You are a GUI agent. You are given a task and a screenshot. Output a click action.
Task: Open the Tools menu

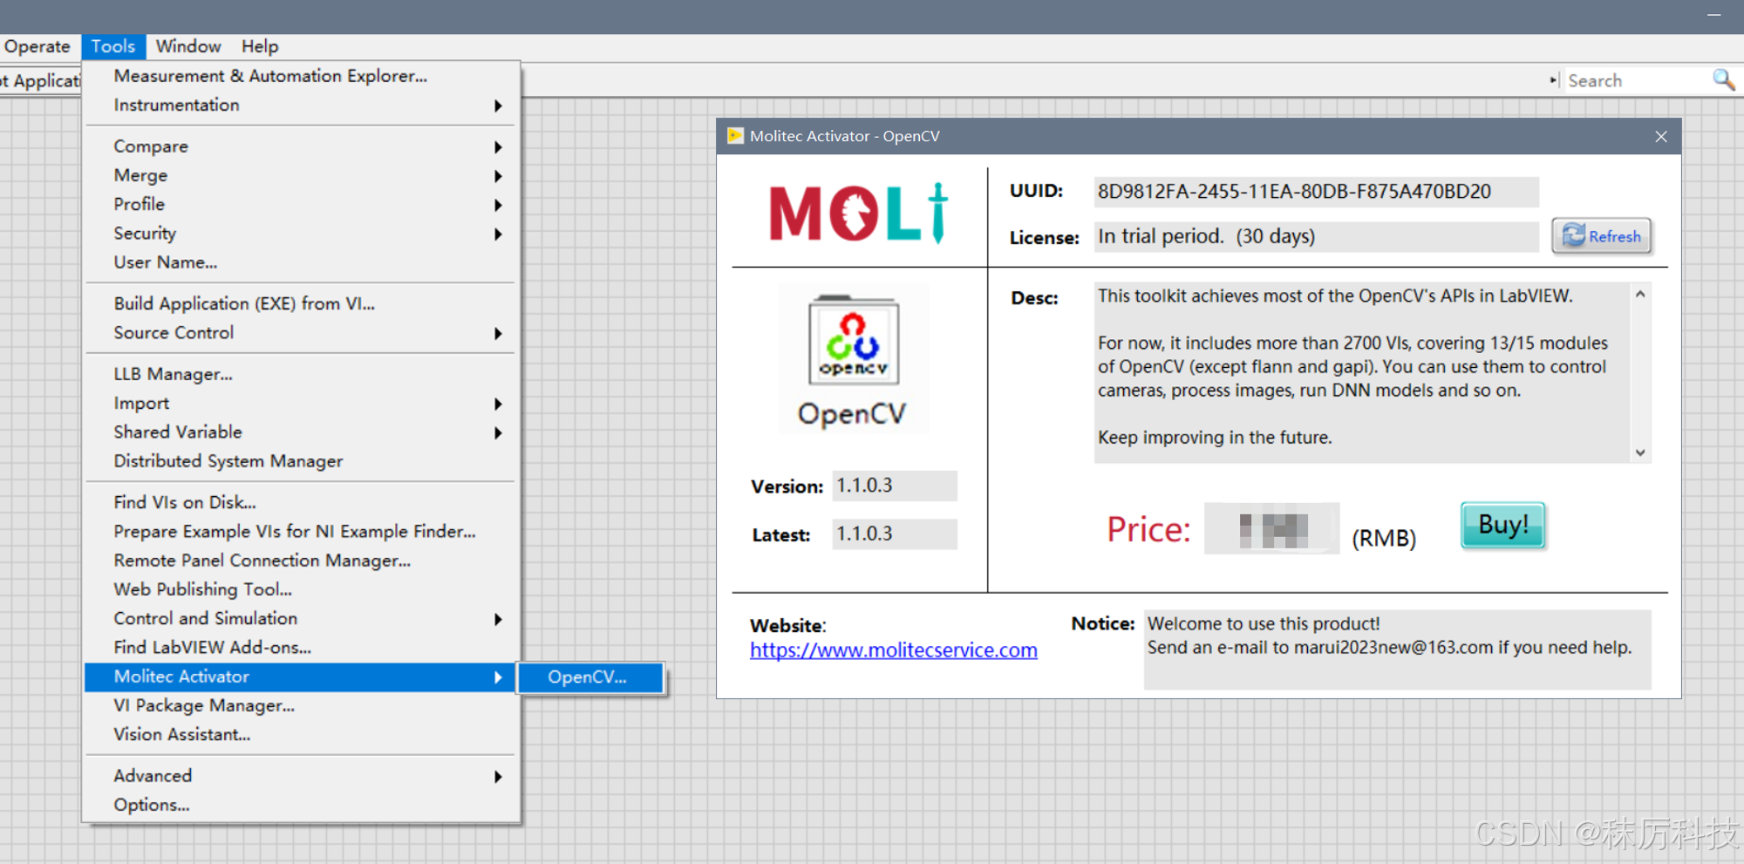pyautogui.click(x=113, y=46)
